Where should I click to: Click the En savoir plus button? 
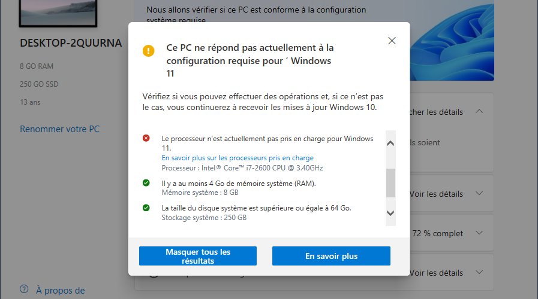pos(332,256)
